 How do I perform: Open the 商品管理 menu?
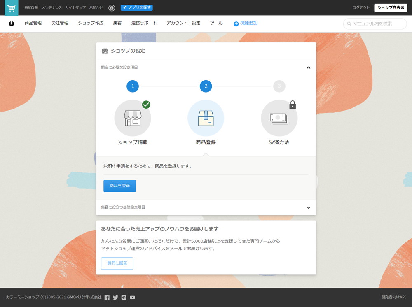(33, 23)
